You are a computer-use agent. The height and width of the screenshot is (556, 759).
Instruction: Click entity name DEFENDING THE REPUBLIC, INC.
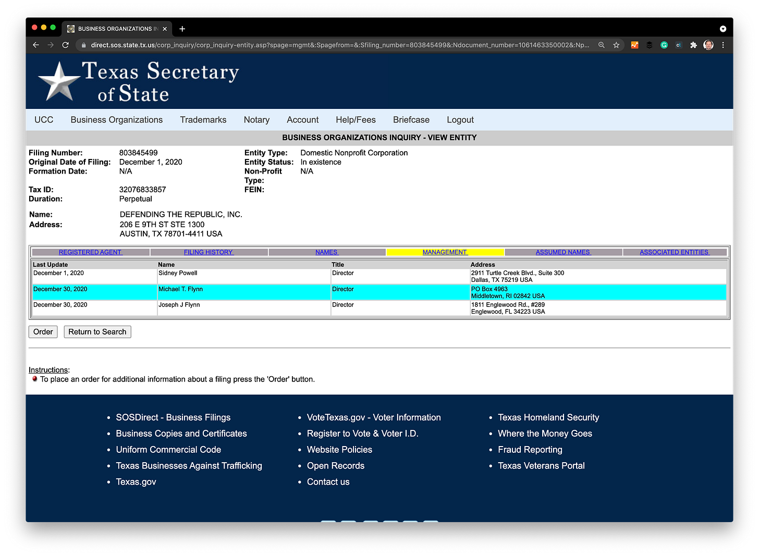click(x=181, y=215)
